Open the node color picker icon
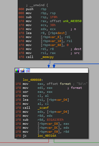99x146 pixels. pos(17,70)
